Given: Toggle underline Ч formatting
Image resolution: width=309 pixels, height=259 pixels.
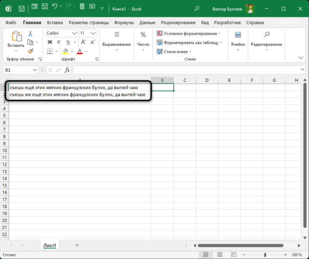Looking at the screenshot, I should pyautogui.click(x=68, y=42).
